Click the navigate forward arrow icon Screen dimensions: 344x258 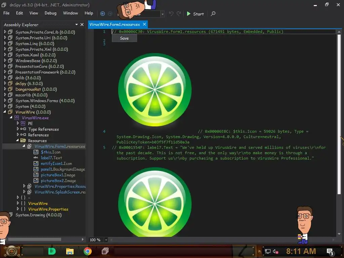(110, 13)
